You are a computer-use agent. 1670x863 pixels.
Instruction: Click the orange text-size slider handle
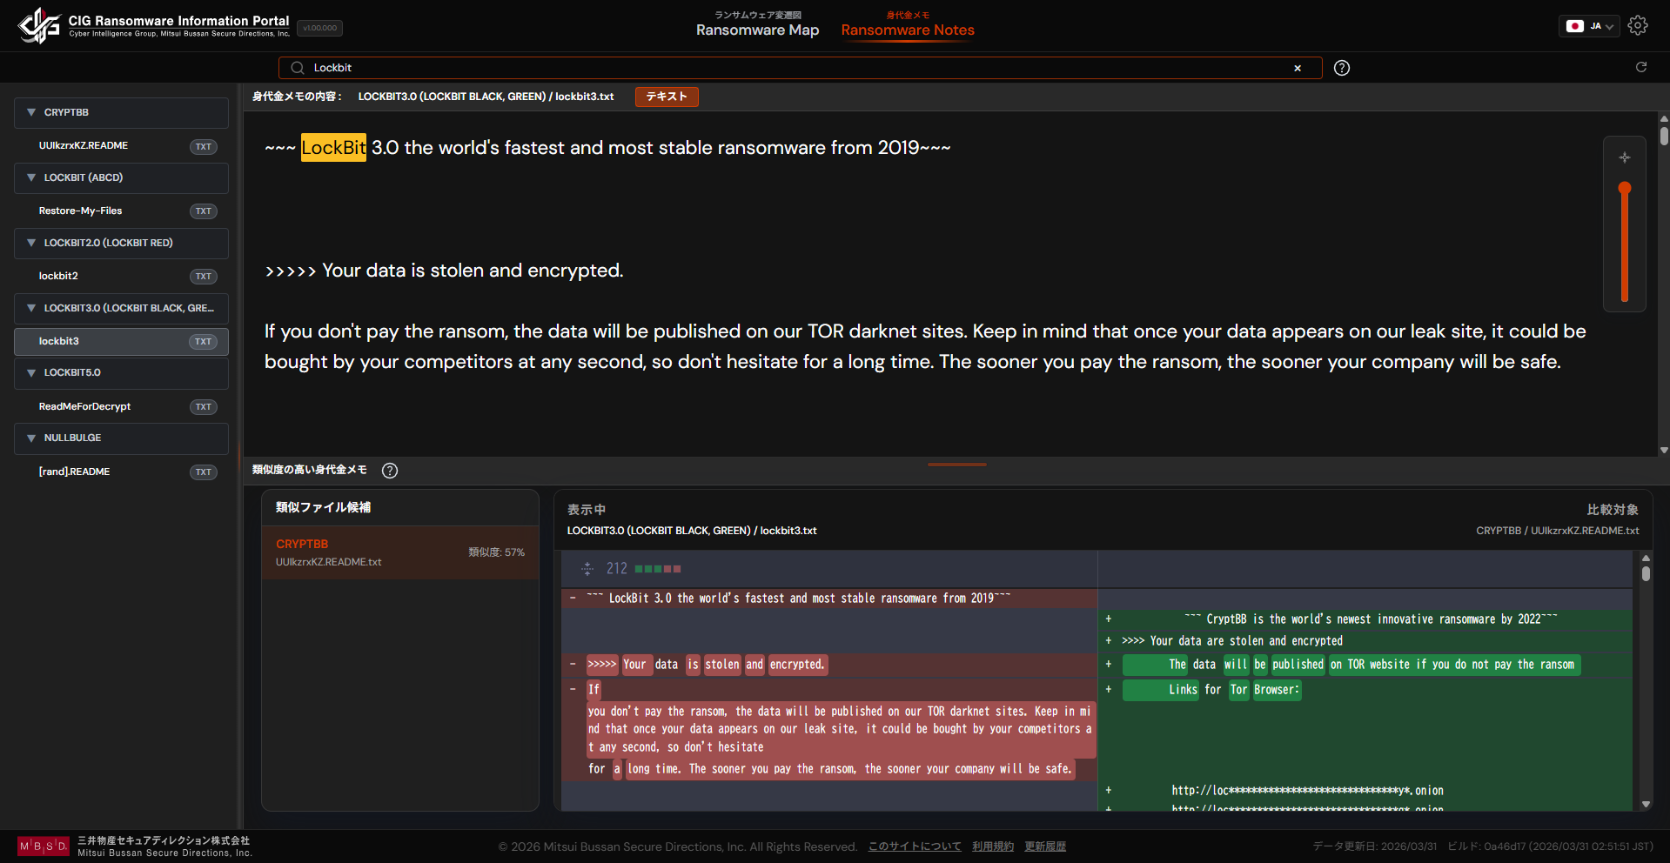1625,188
